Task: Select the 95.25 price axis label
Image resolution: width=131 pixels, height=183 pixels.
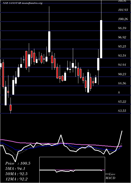Action: coord(122,47)
